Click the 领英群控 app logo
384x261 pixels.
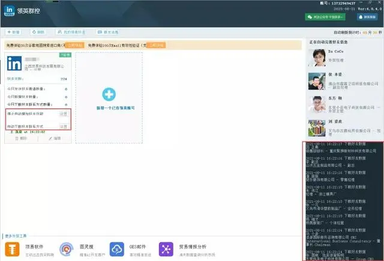pos(10,11)
